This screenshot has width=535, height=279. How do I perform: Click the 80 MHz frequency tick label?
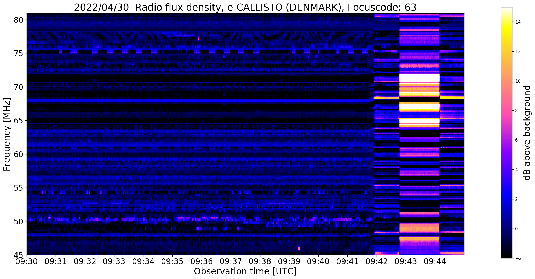(19, 20)
